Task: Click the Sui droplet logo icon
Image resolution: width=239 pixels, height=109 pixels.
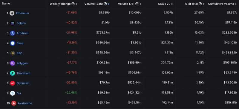Action: pos(13,93)
